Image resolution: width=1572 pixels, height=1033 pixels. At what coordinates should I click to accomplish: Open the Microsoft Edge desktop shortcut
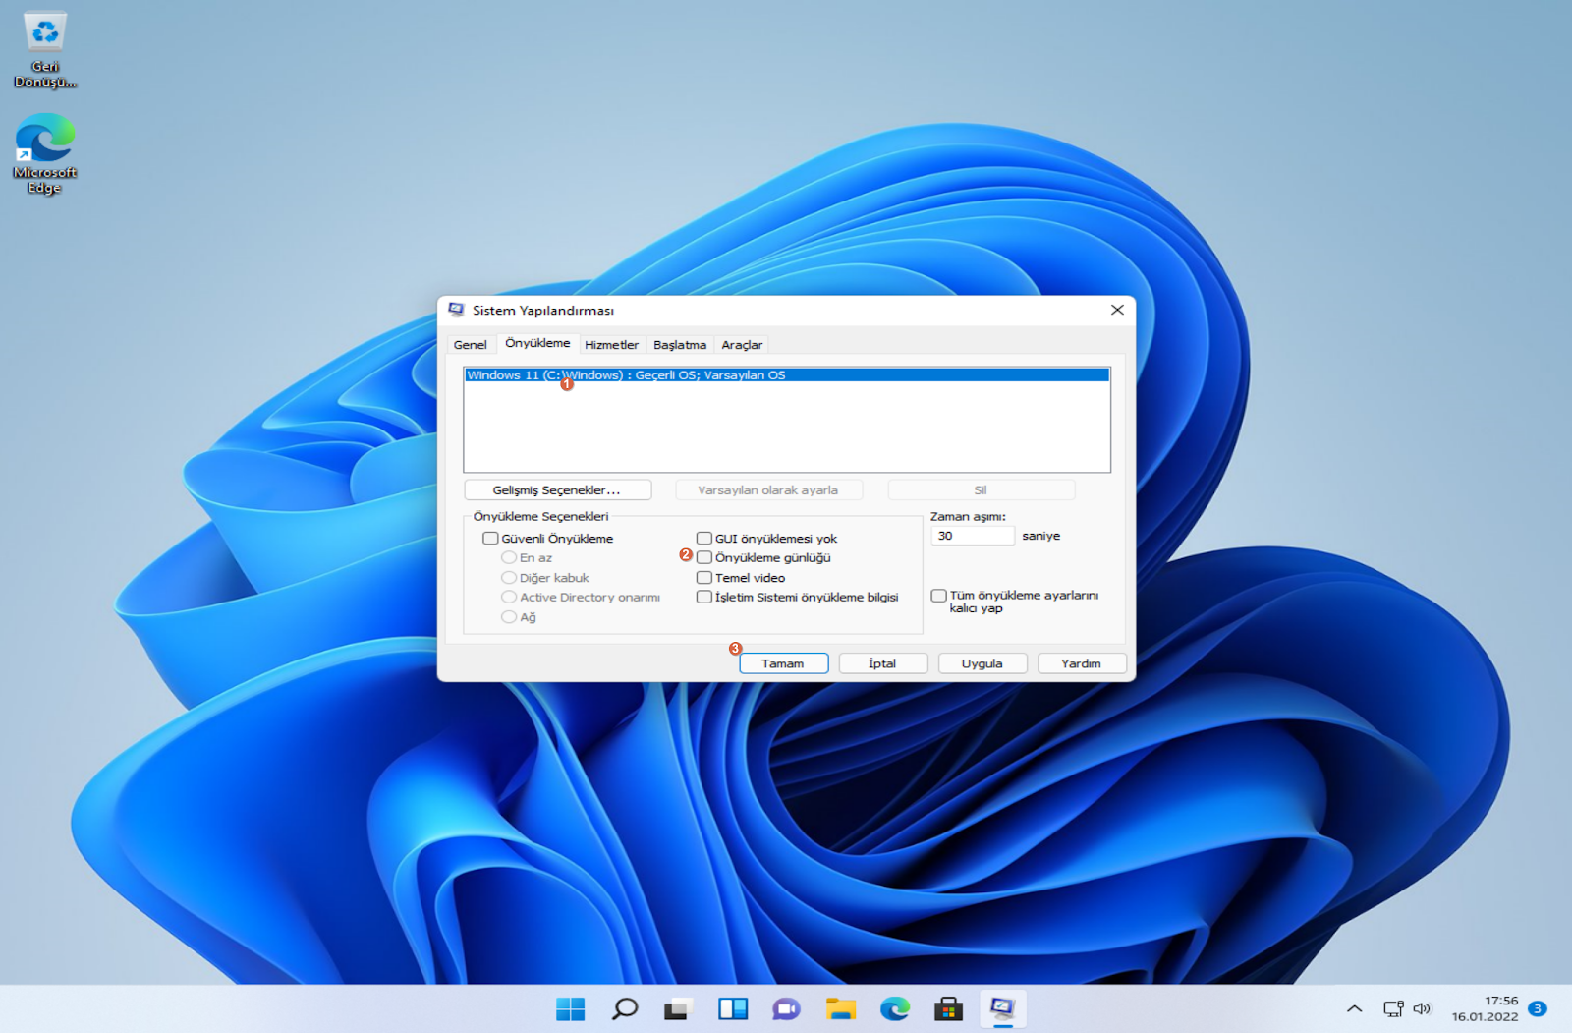tap(45, 154)
